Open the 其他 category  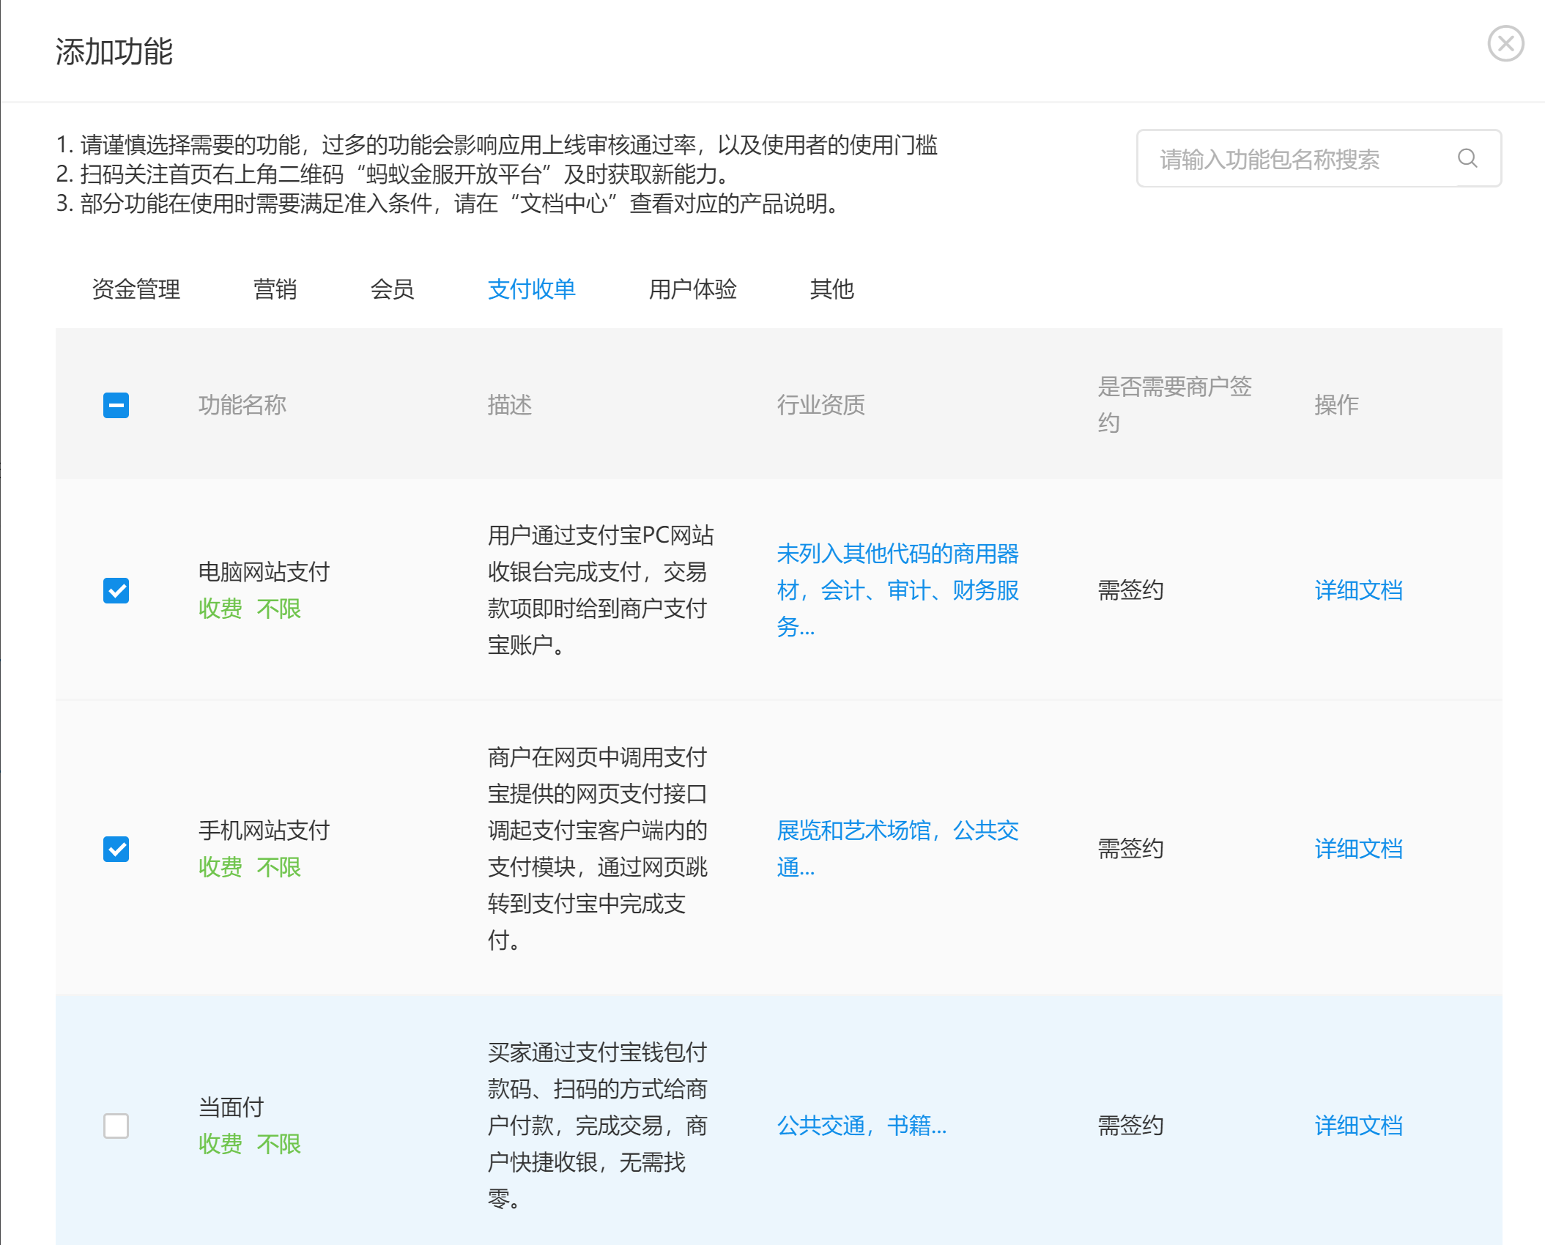pos(833,289)
